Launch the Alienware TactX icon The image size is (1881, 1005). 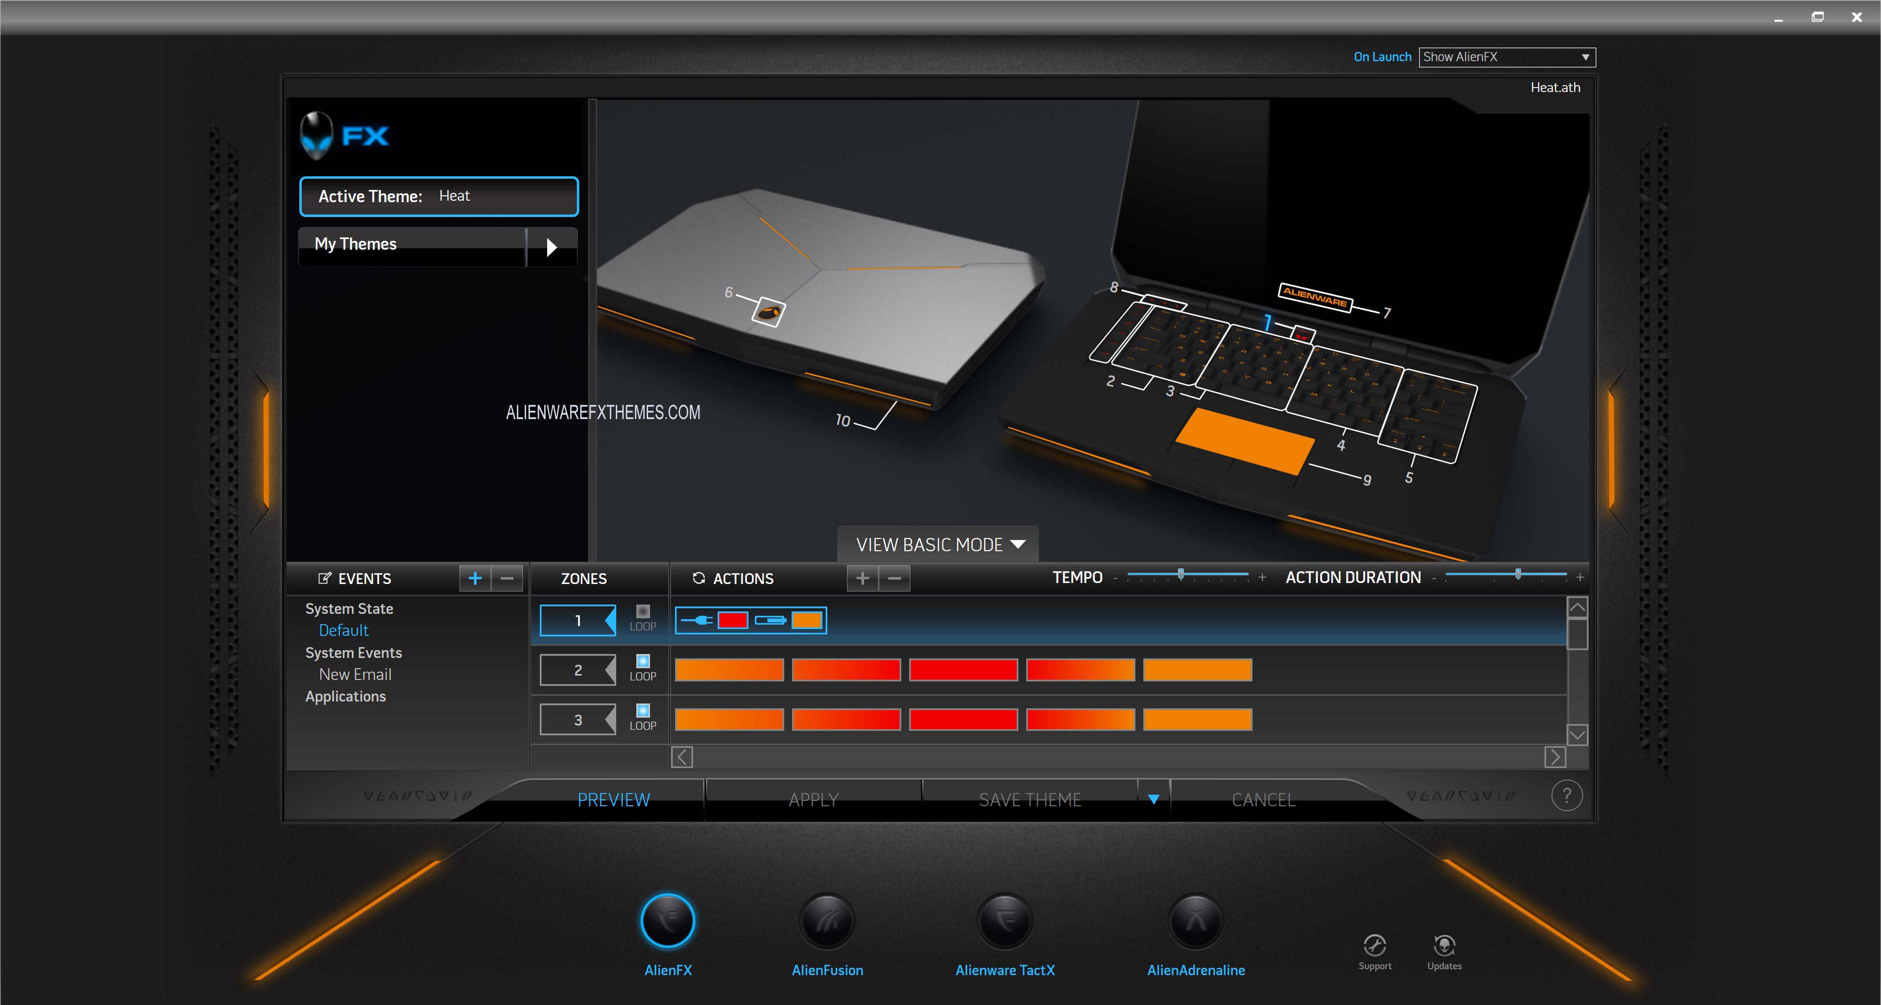1005,920
